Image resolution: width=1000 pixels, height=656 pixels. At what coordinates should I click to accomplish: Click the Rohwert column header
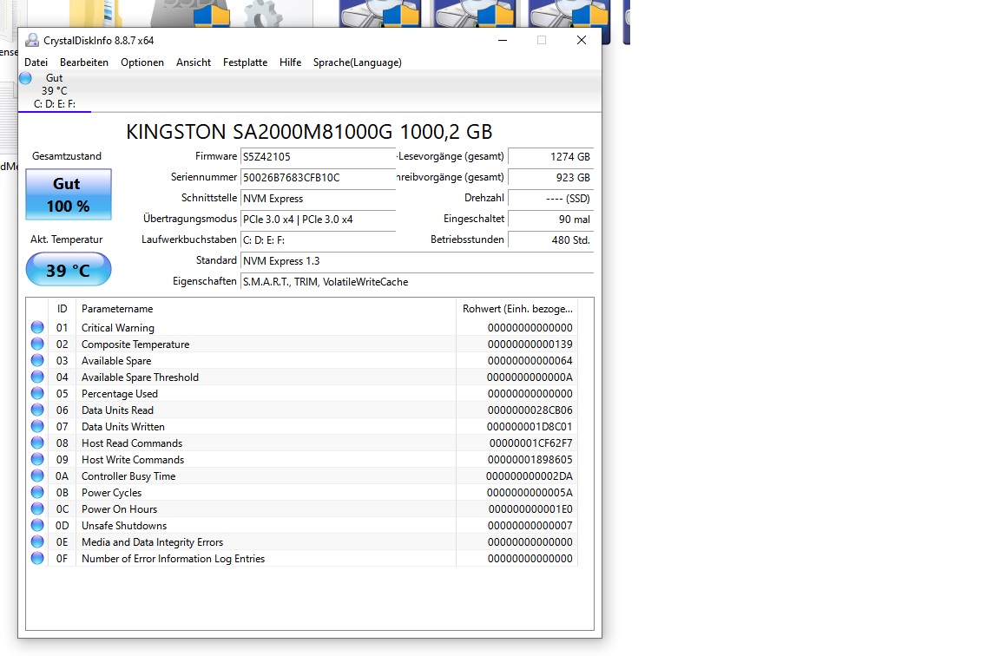click(517, 309)
